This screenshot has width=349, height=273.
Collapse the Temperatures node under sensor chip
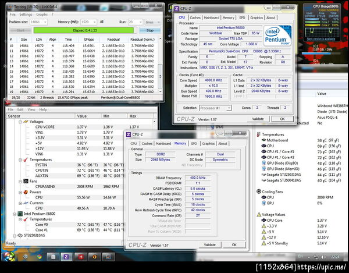[20, 159]
